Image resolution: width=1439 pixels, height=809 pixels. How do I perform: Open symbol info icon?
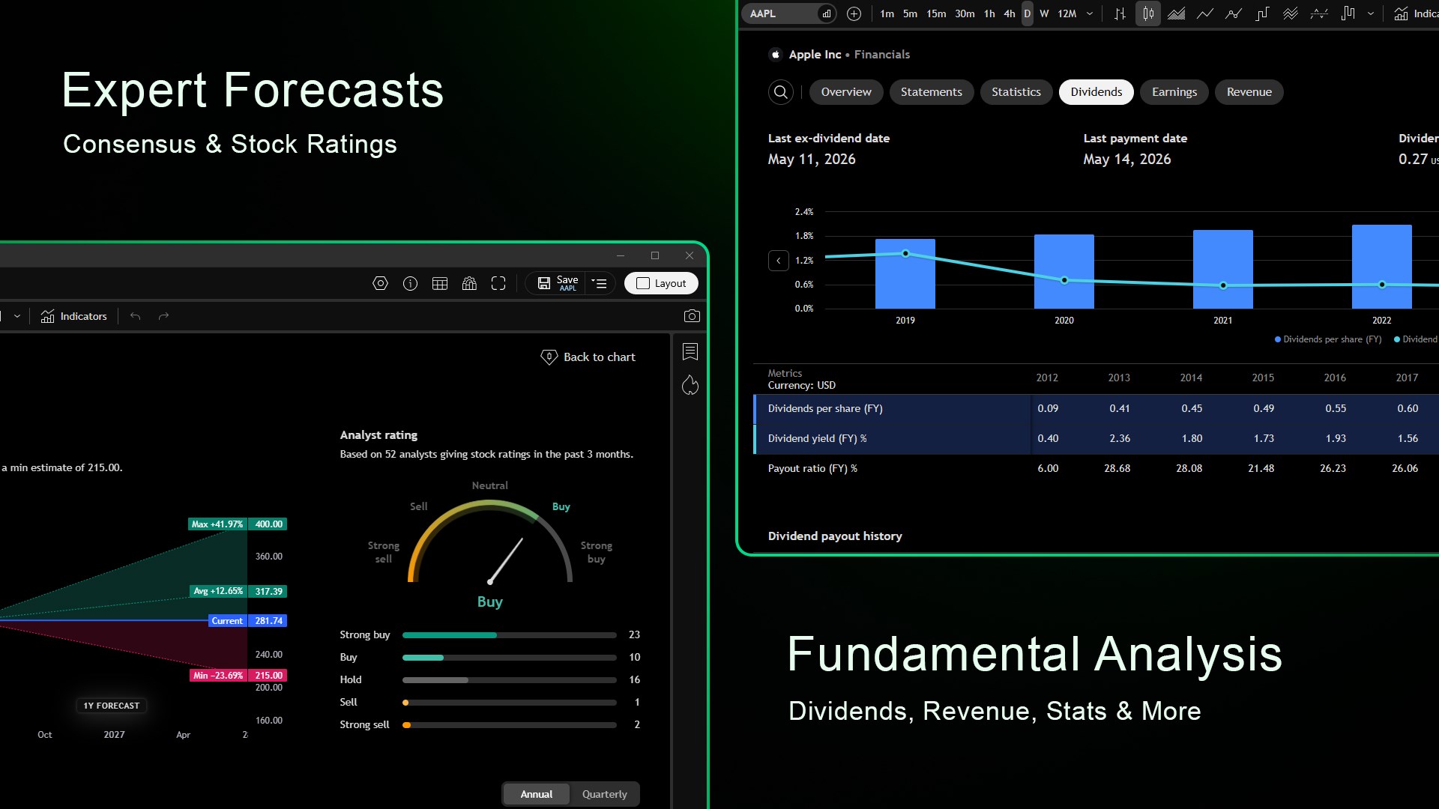pyautogui.click(x=410, y=283)
